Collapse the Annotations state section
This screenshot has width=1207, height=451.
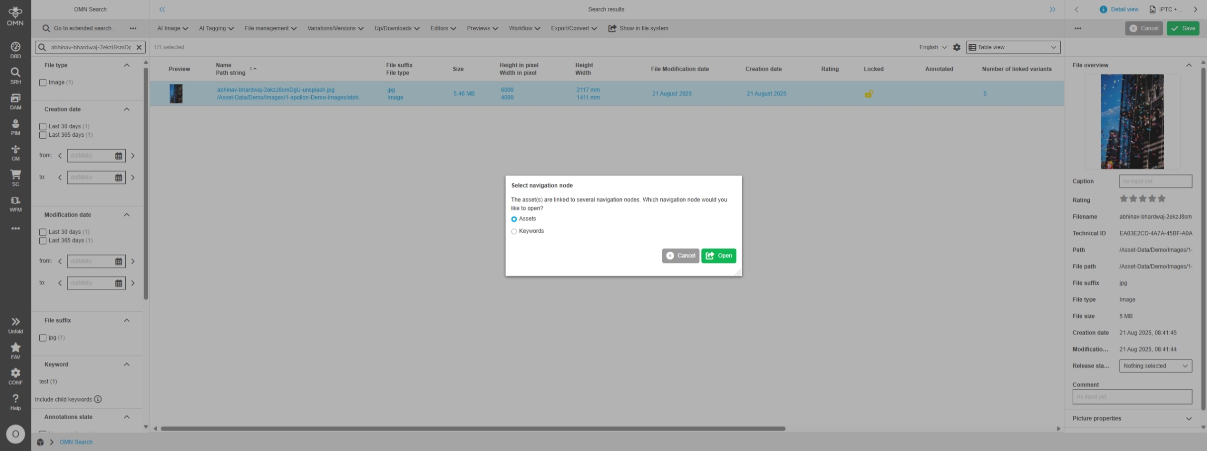tap(127, 417)
